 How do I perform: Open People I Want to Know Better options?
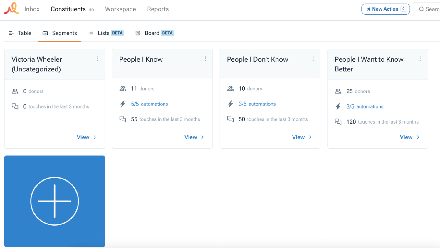421,59
